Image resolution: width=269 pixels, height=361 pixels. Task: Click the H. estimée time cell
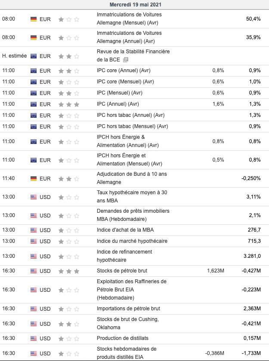(14, 56)
